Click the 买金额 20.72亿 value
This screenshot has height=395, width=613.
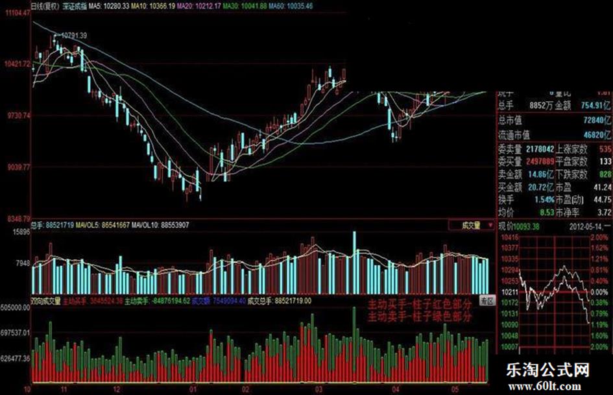point(526,187)
